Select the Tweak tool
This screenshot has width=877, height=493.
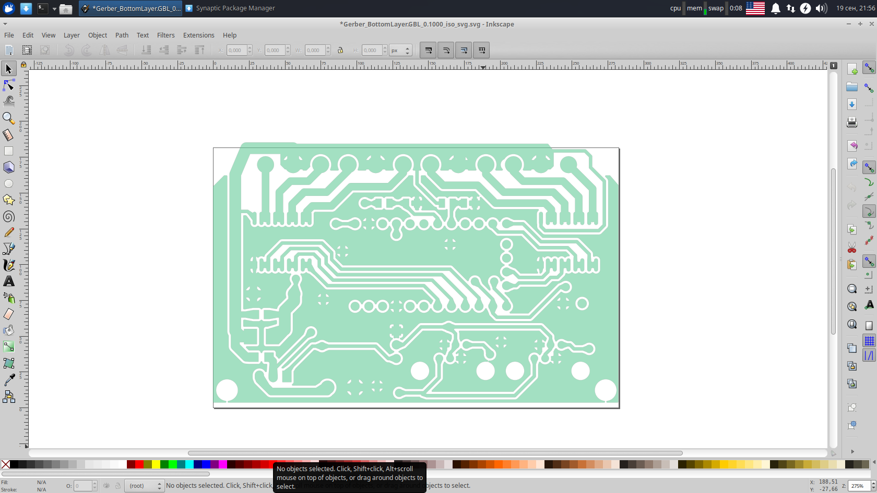[9, 101]
